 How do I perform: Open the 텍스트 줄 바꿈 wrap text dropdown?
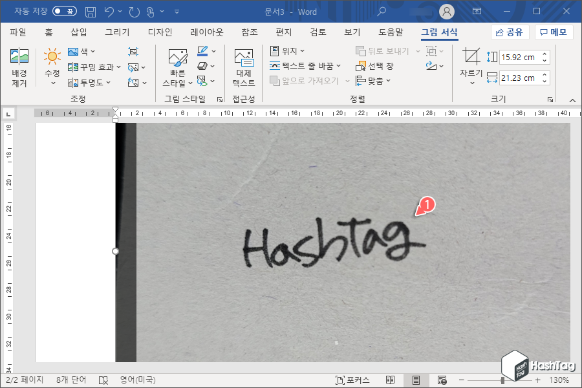click(305, 66)
